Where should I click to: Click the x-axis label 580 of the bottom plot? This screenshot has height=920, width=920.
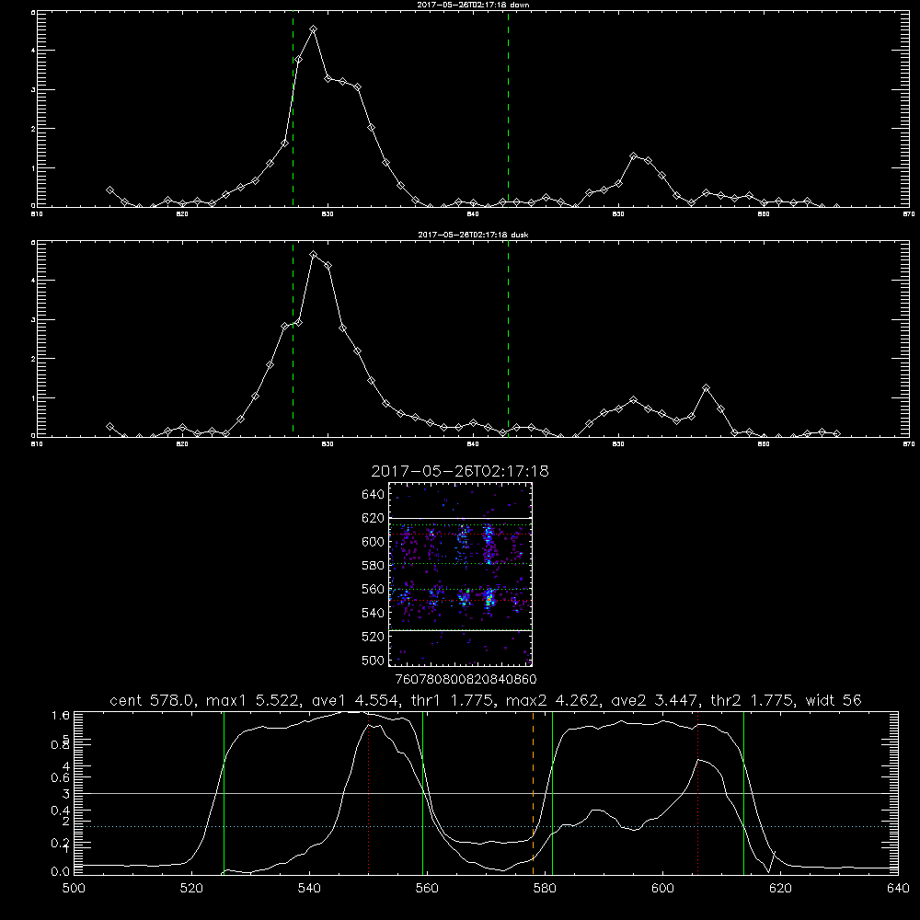(x=545, y=889)
